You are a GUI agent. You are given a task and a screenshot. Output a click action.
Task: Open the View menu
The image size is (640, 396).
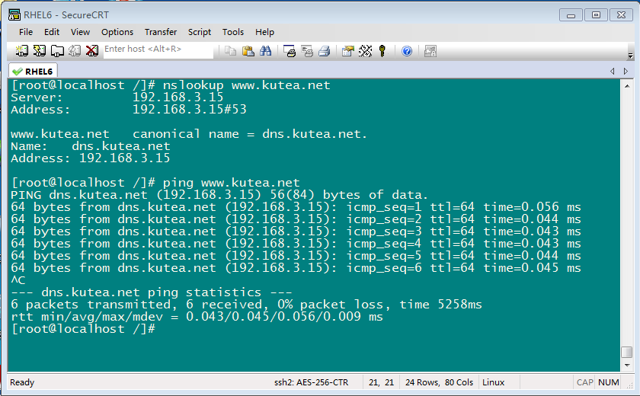coord(80,32)
